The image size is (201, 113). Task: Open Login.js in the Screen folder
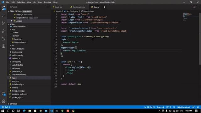18,39
